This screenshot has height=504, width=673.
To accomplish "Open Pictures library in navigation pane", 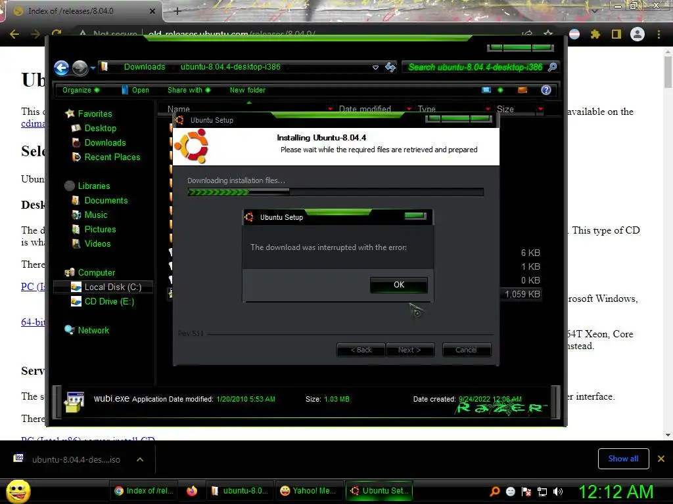I will click(100, 229).
